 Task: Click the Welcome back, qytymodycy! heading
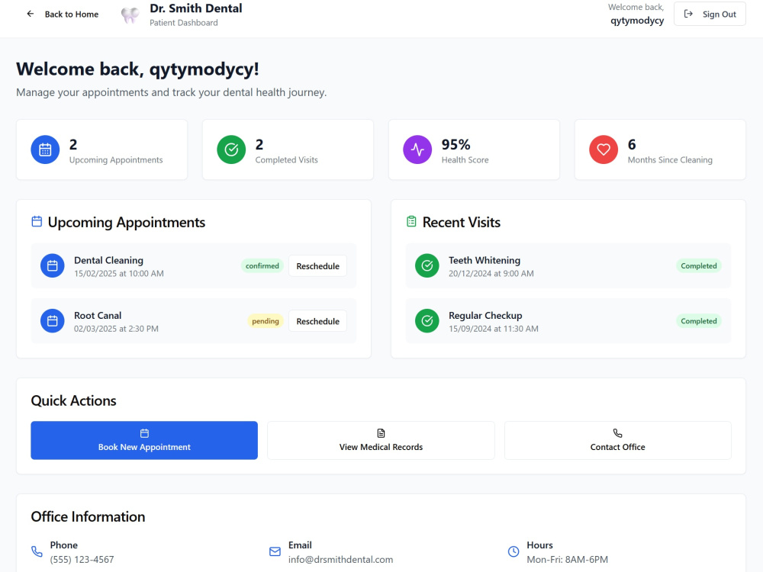(x=137, y=69)
